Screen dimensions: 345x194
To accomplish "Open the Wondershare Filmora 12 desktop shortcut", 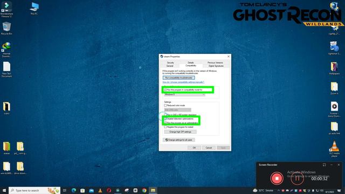I will [x=6, y=9].
